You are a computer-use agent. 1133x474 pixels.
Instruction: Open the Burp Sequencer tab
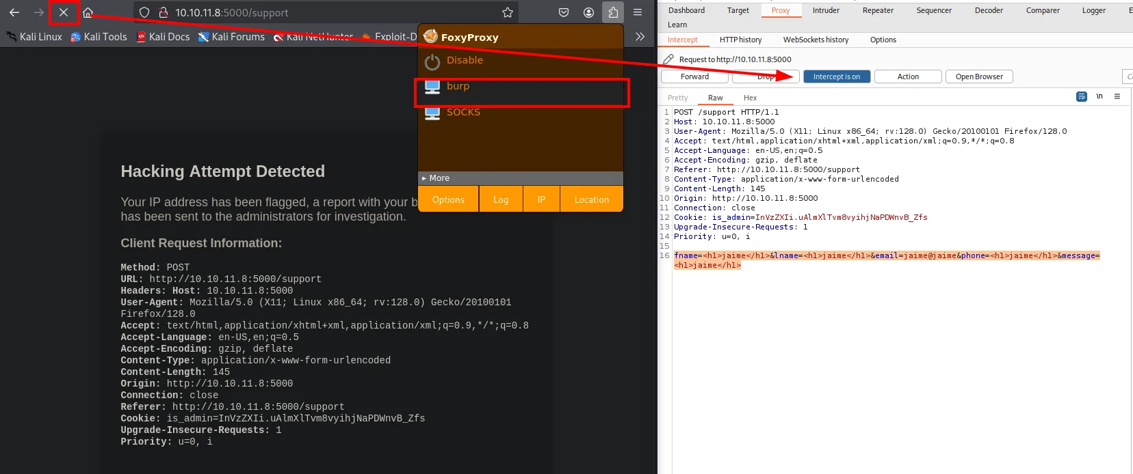click(934, 10)
